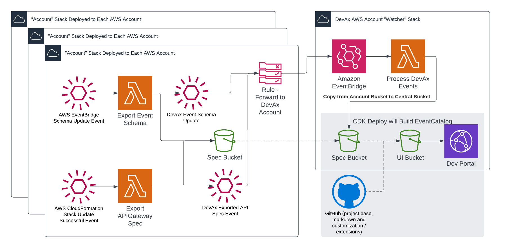Click the DevAx Event Schema Update icon
This screenshot has height=248, width=521.
click(x=191, y=93)
